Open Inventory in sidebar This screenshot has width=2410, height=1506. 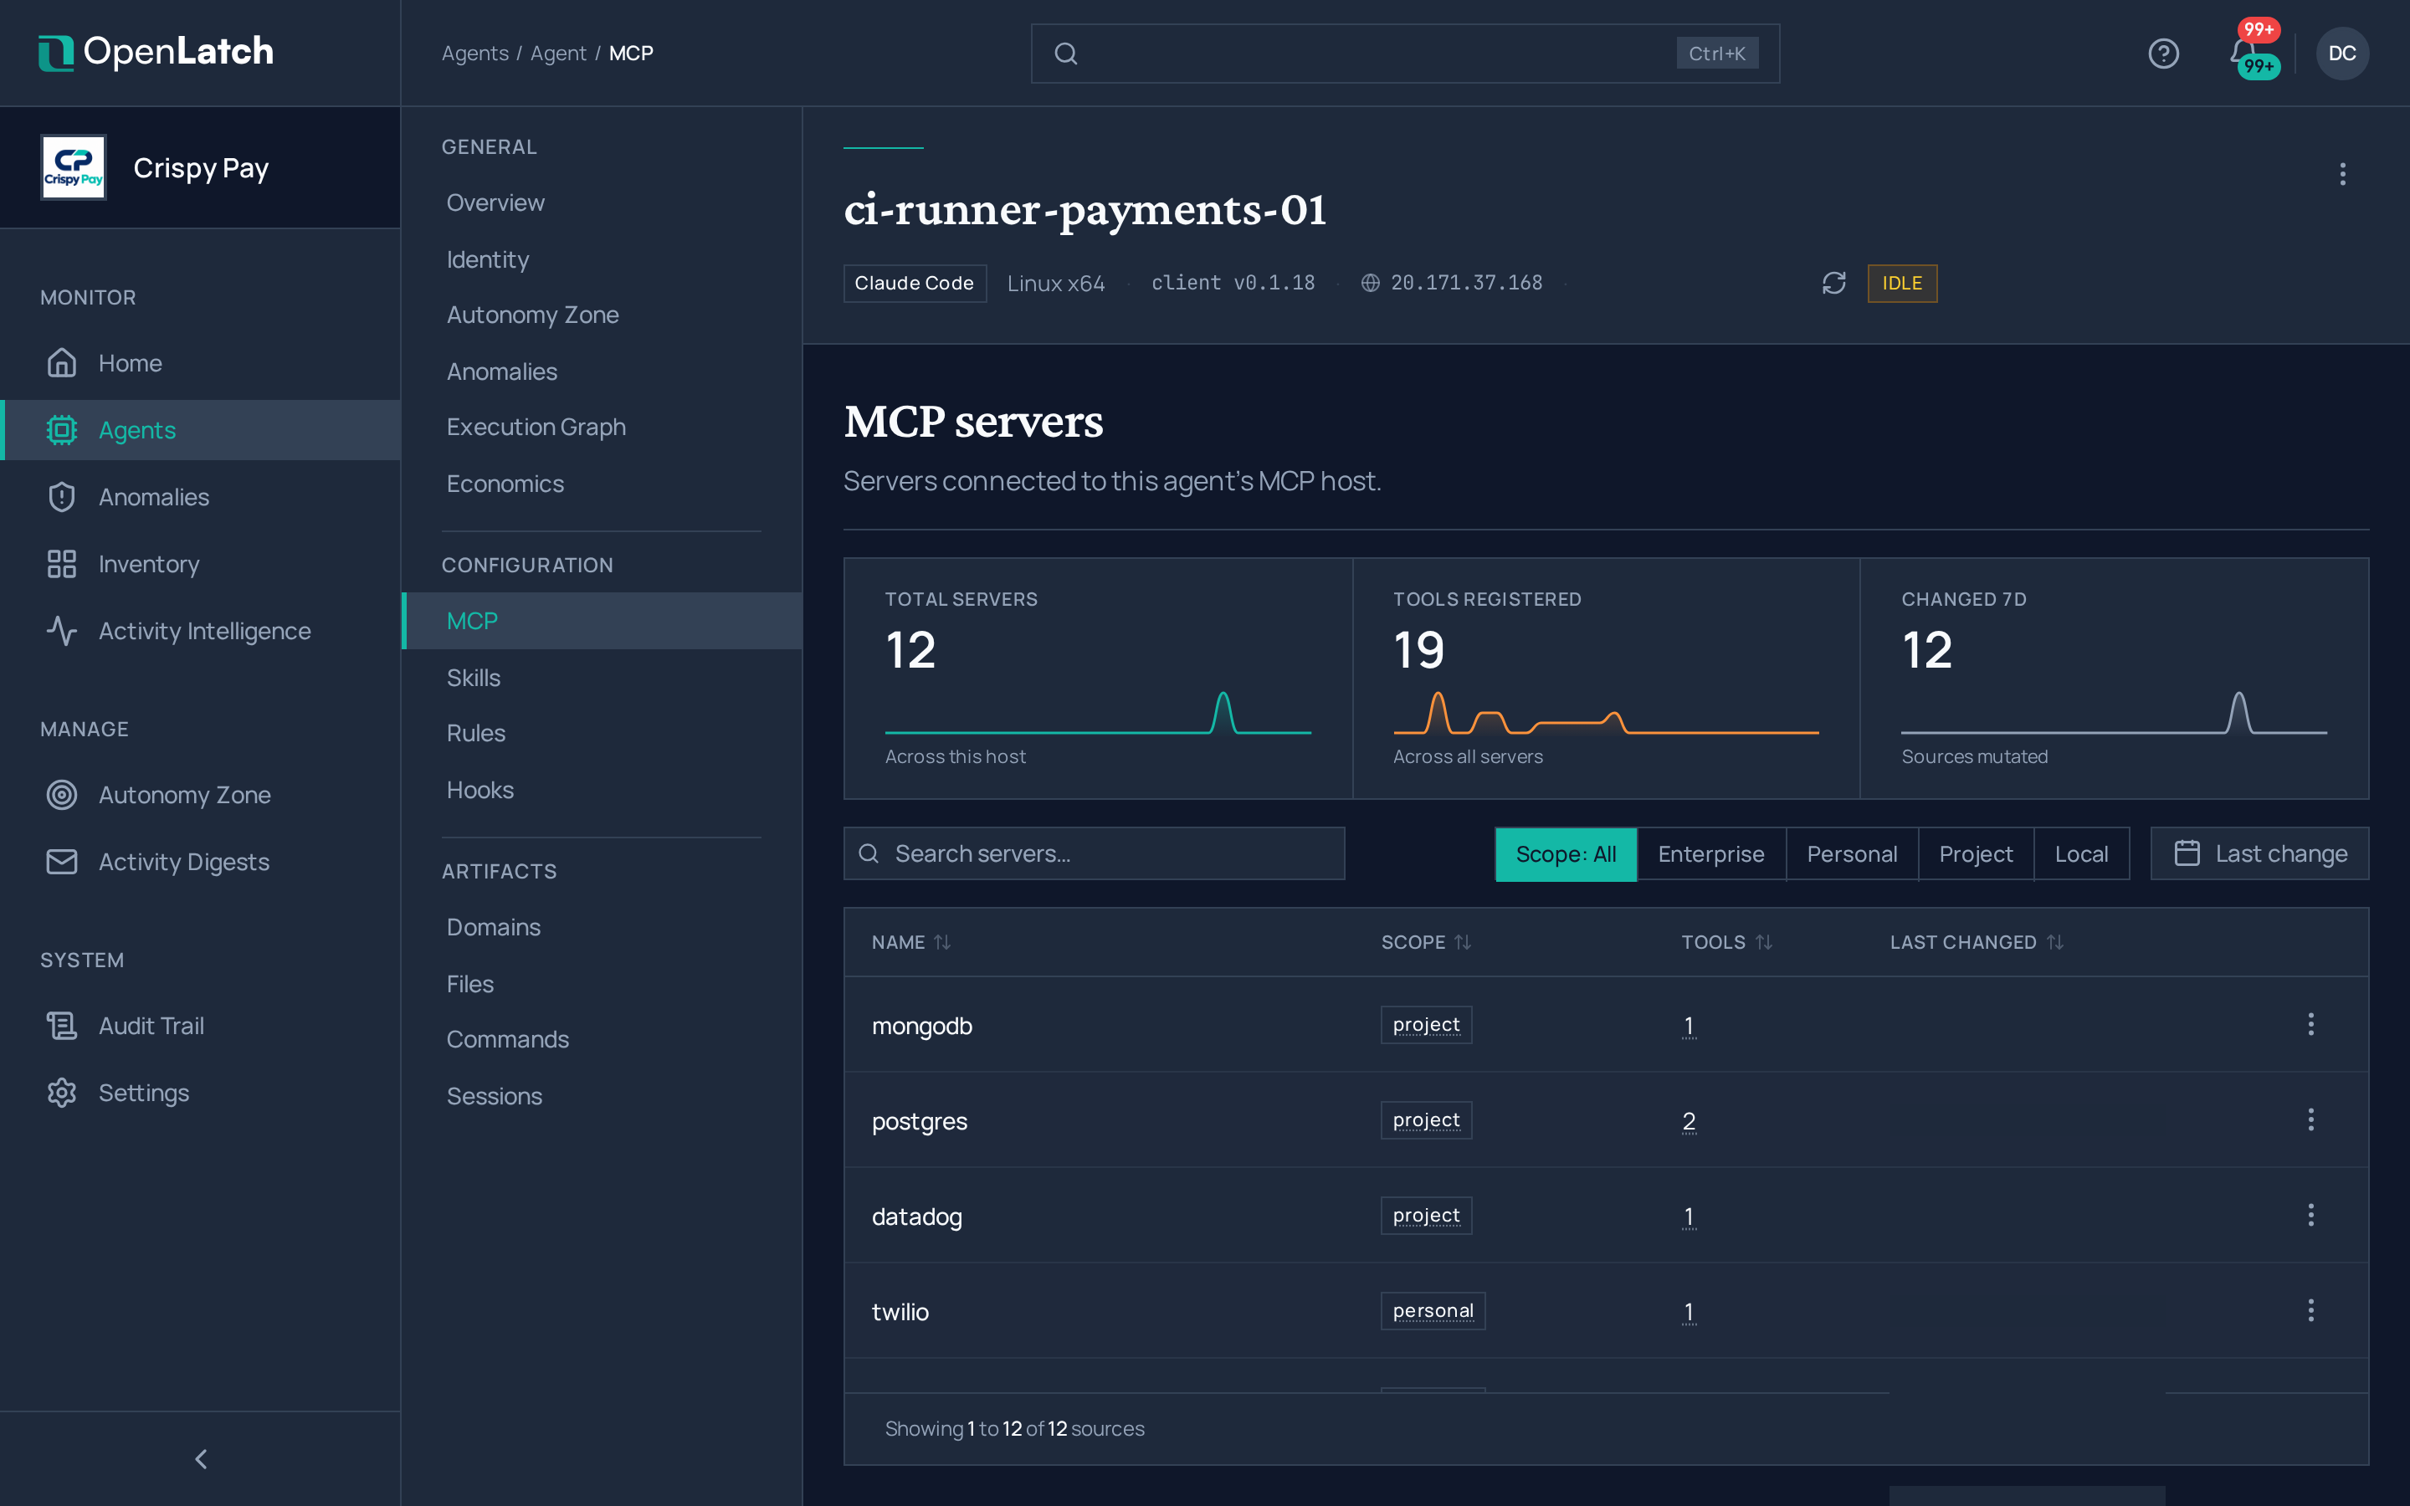point(201,564)
